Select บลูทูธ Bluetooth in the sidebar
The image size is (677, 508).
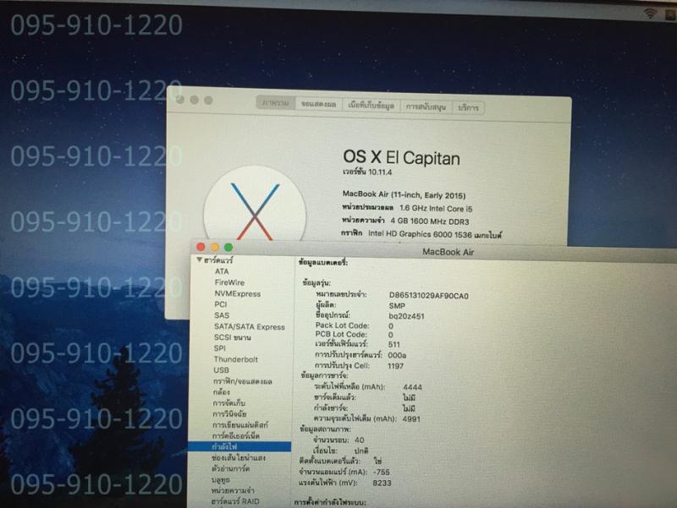tap(221, 479)
